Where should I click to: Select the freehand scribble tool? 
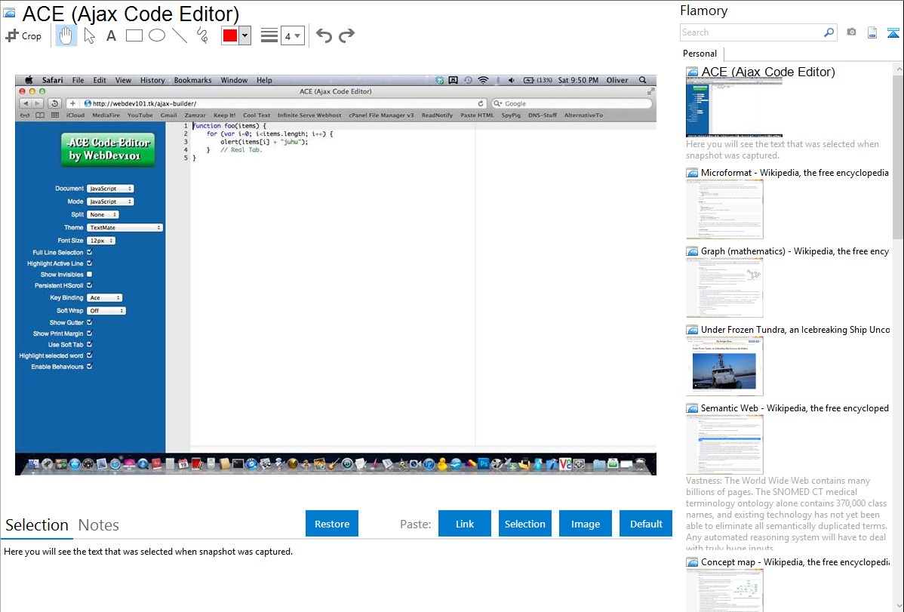pos(202,35)
